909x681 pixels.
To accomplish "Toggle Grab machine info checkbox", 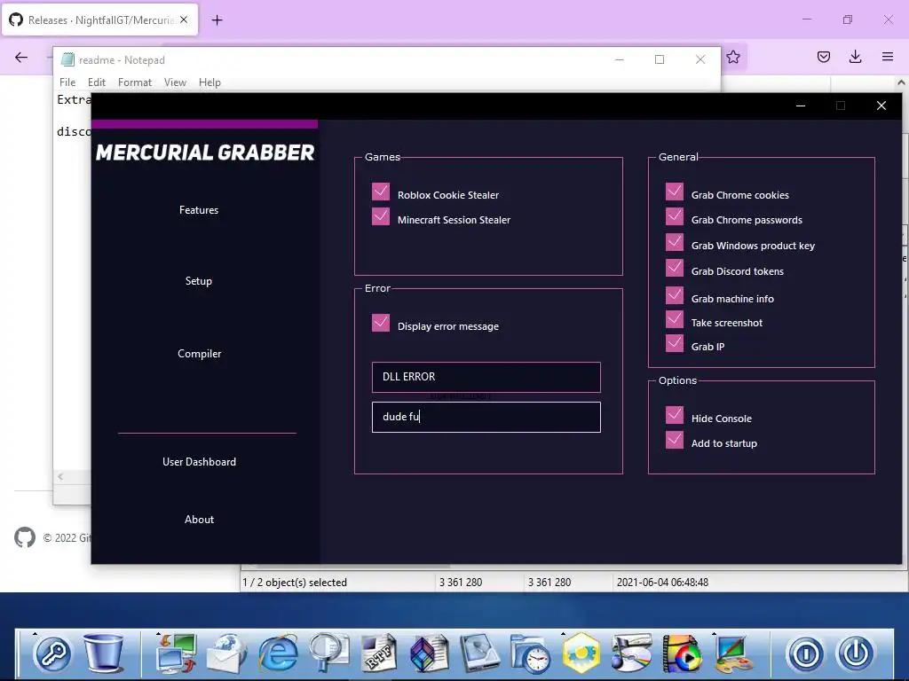I will [675, 295].
